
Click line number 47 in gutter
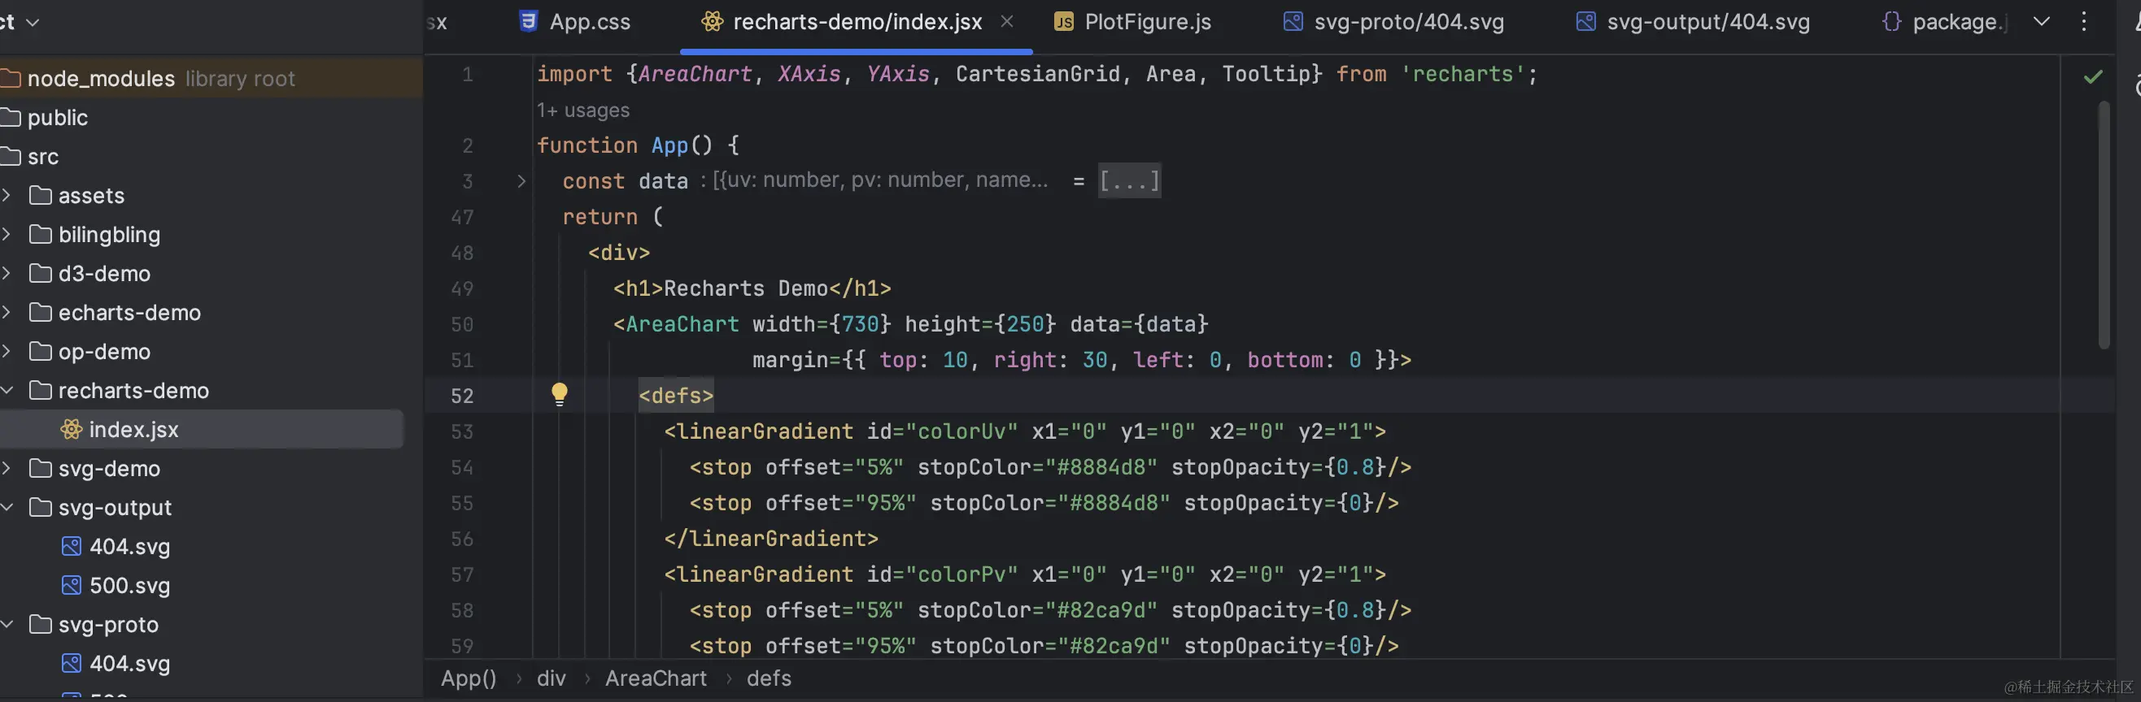pos(462,218)
